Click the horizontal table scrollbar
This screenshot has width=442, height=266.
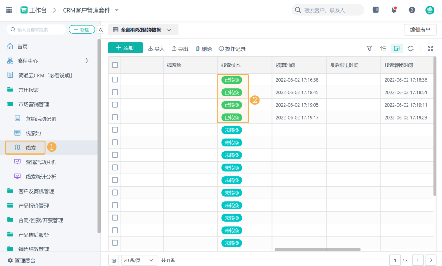tap(317, 249)
